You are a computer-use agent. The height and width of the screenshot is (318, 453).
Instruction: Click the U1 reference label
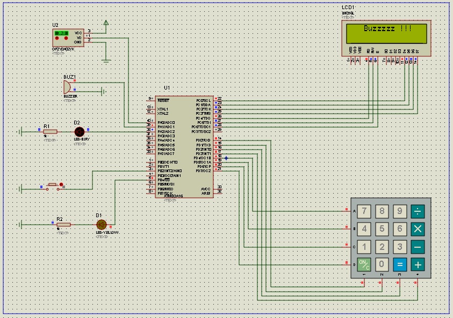coord(167,87)
